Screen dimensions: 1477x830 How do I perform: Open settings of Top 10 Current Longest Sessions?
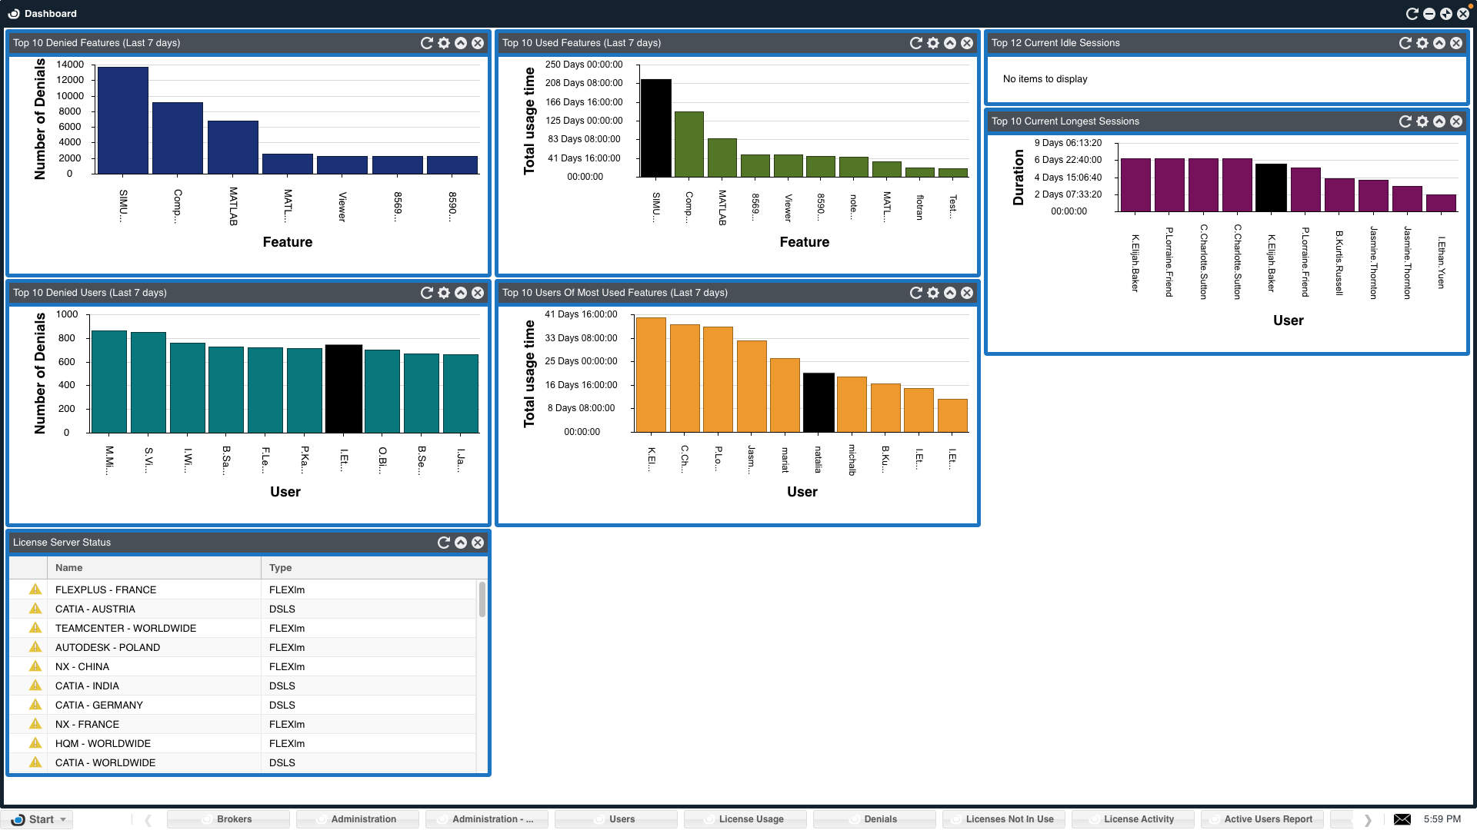[1422, 121]
